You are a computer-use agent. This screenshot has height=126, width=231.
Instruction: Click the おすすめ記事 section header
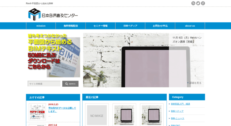(x=53, y=97)
